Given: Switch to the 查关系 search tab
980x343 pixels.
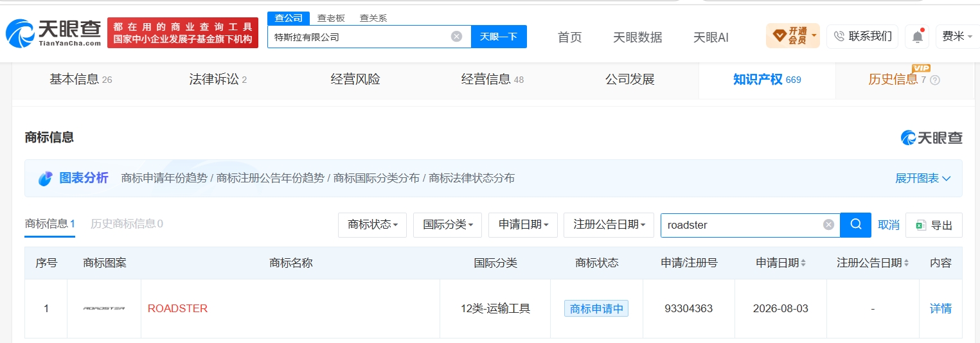Looking at the screenshot, I should click(373, 18).
